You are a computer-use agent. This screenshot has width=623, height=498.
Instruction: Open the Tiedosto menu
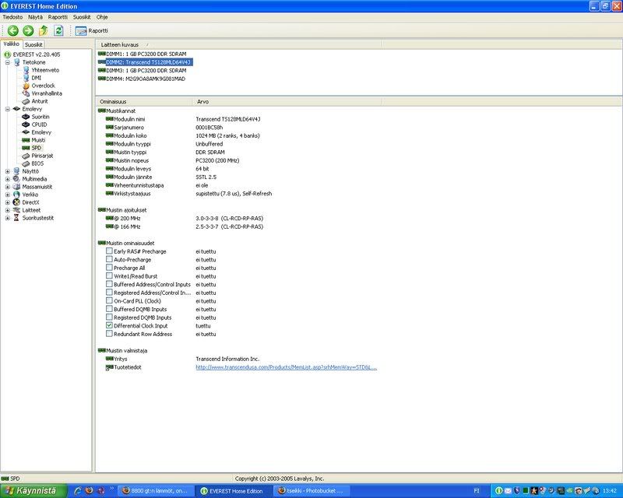[x=12, y=16]
